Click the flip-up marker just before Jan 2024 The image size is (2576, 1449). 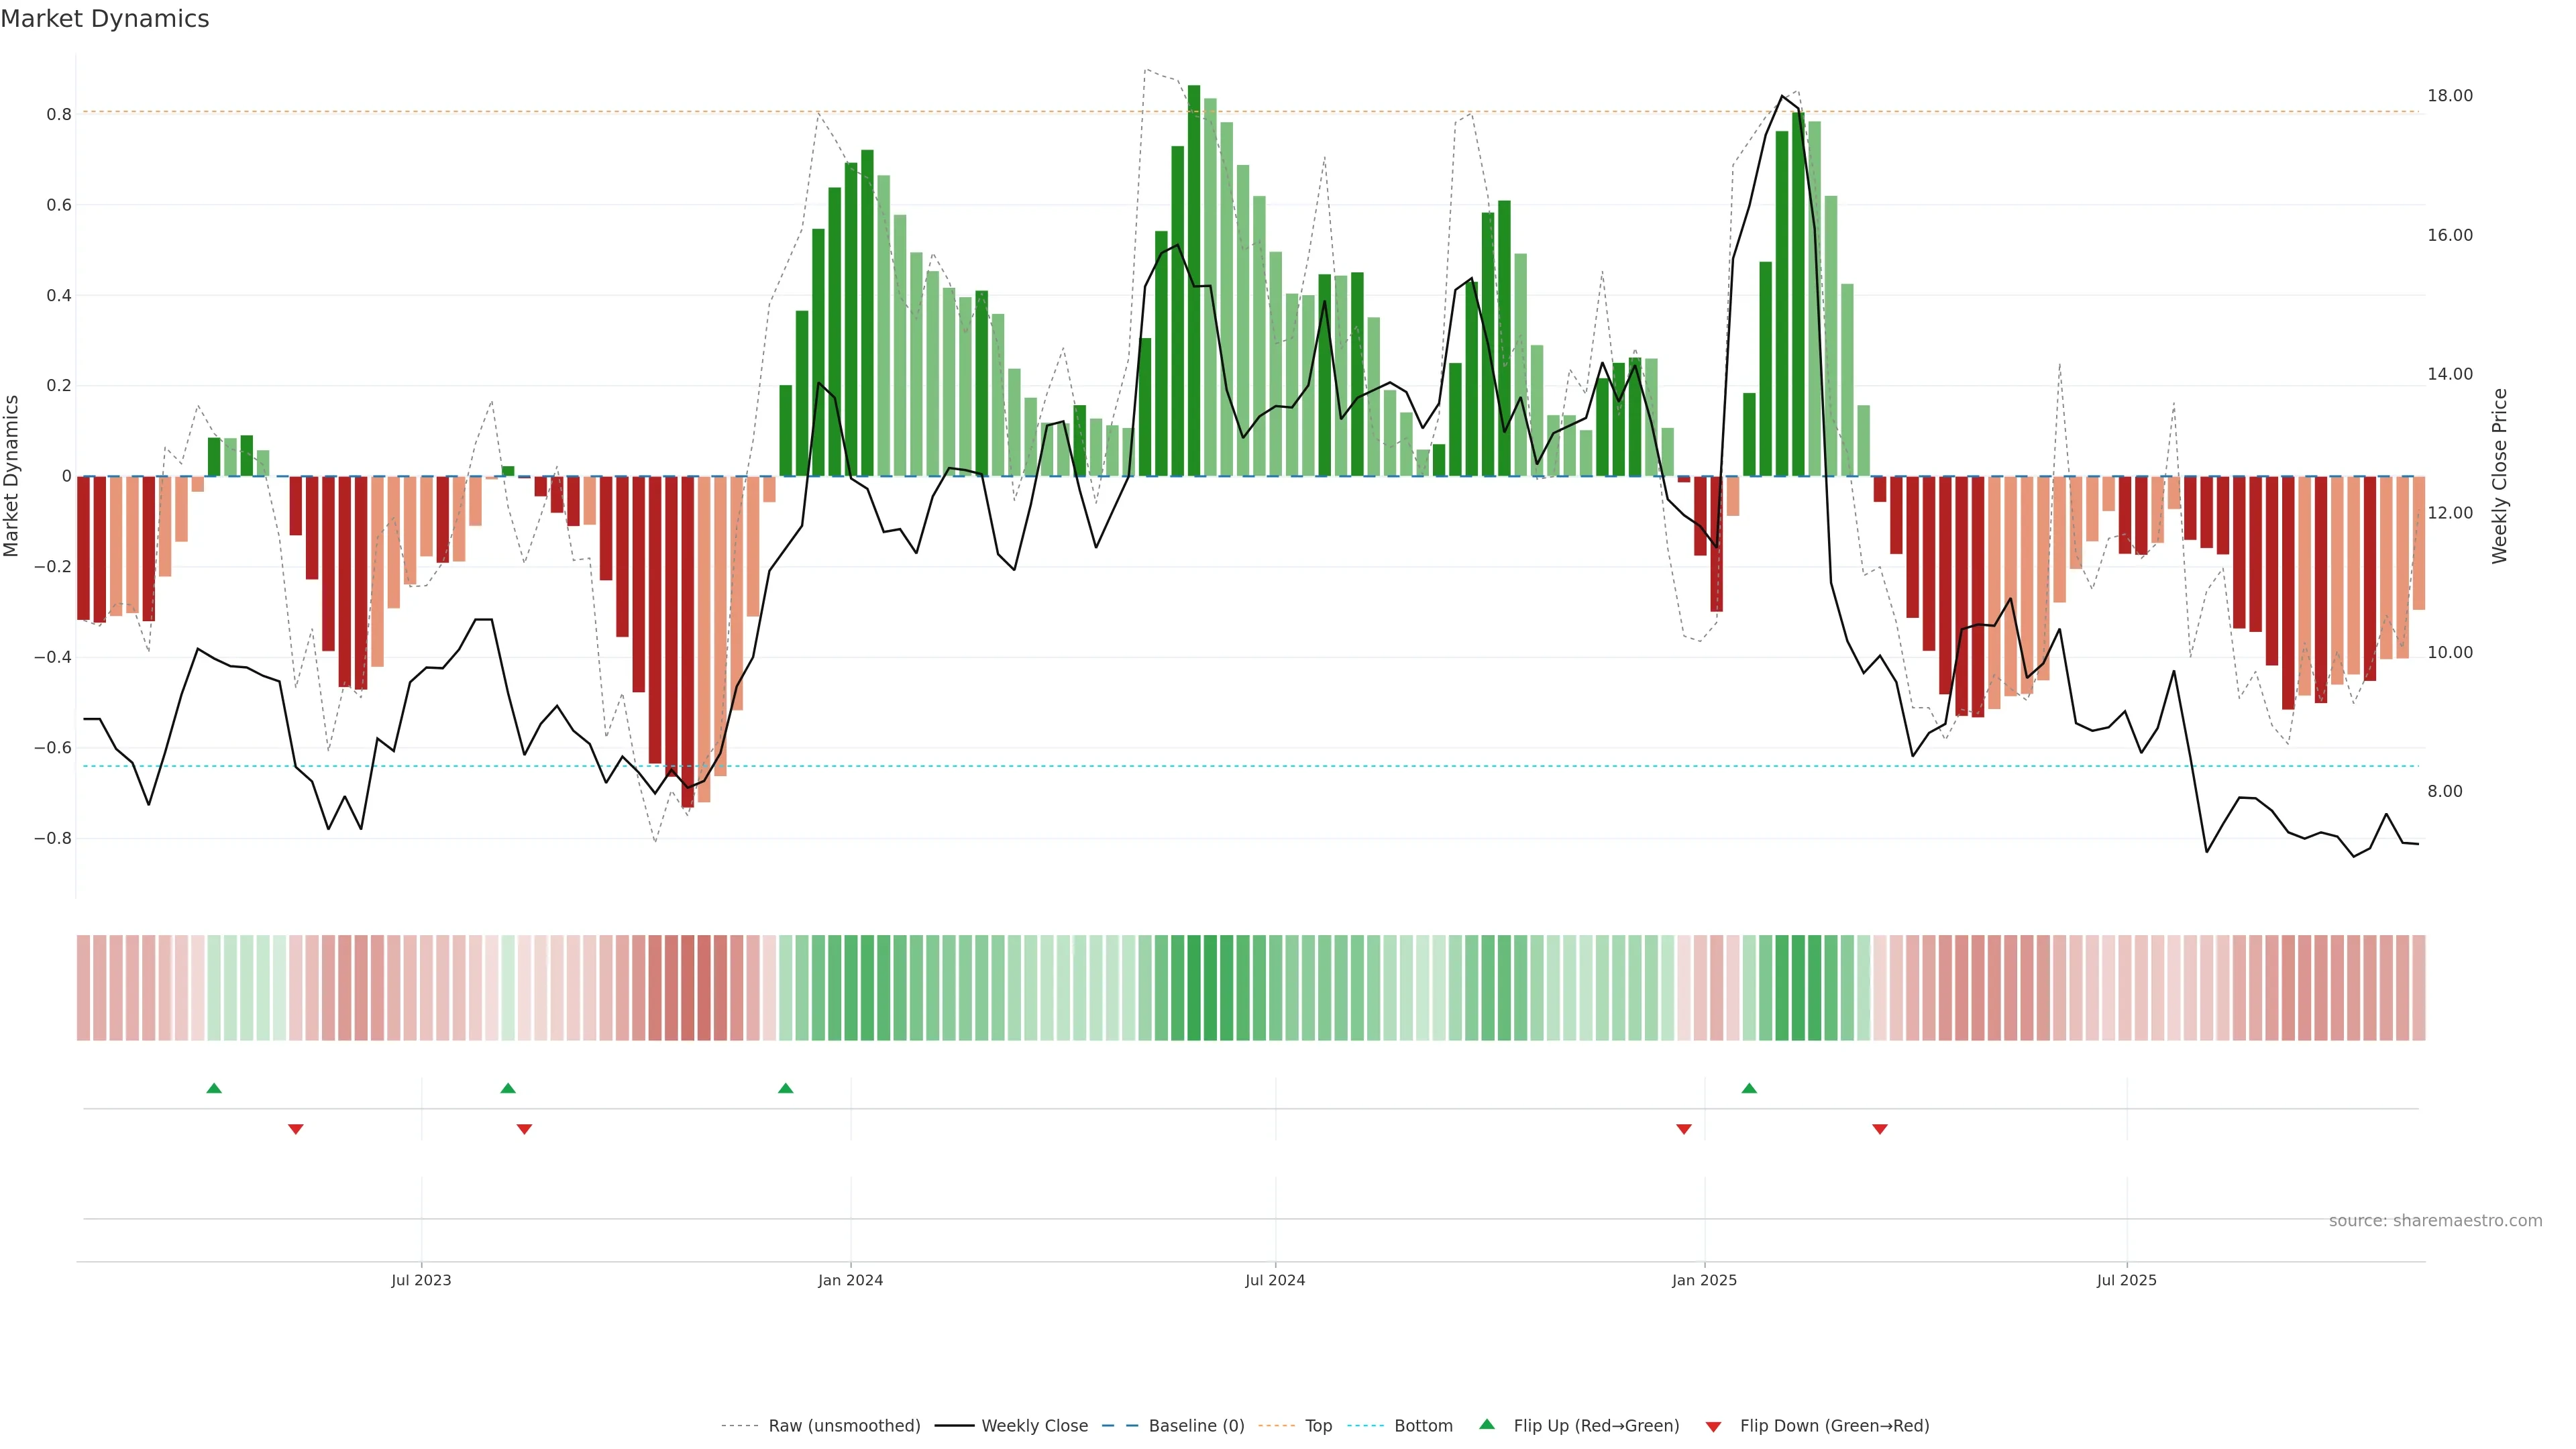[785, 1088]
